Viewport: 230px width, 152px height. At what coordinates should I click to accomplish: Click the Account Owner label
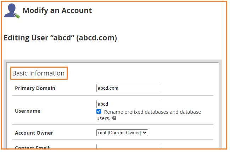tap(34, 133)
